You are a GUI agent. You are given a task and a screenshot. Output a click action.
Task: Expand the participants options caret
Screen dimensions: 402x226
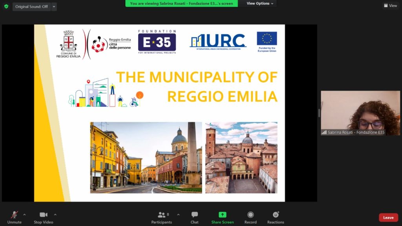[x=178, y=215]
